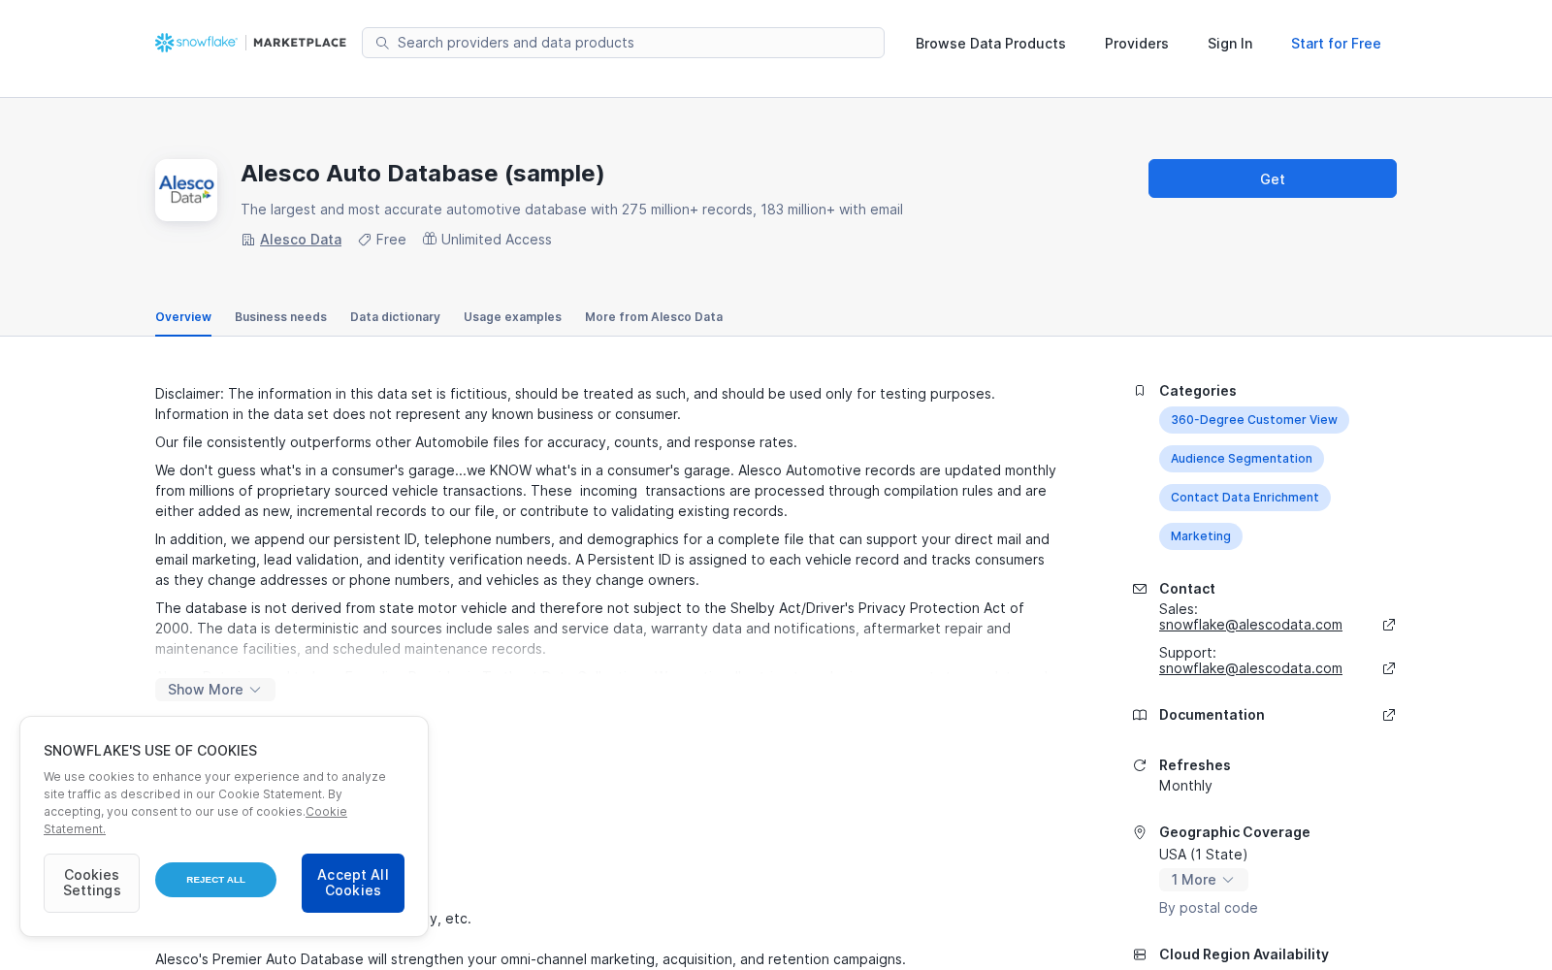Screen dimensions: 1552x970
Task: Click the price tag icon beside Free
Action: pyautogui.click(x=365, y=240)
